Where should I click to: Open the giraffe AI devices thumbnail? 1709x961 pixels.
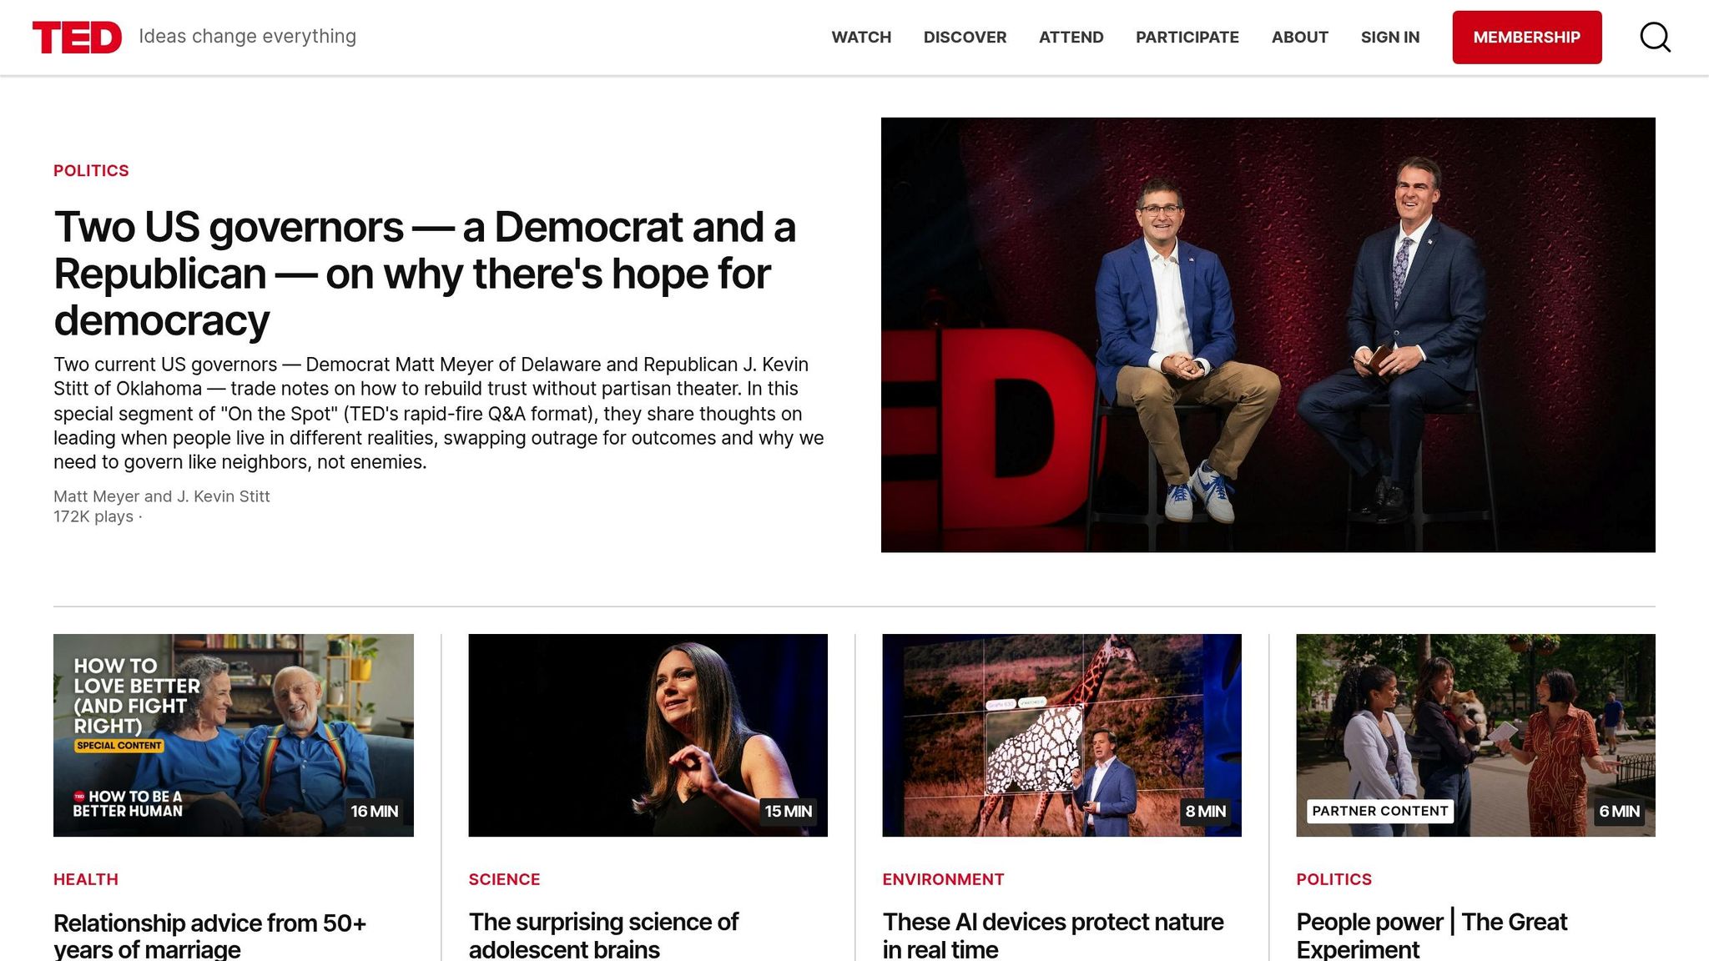1061,735
